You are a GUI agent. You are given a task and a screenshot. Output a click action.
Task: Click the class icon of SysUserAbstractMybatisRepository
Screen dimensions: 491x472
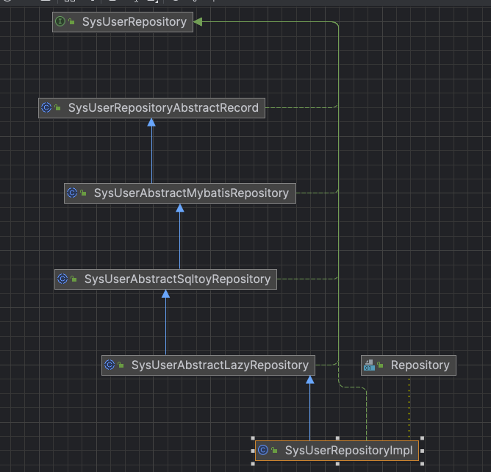tap(72, 193)
